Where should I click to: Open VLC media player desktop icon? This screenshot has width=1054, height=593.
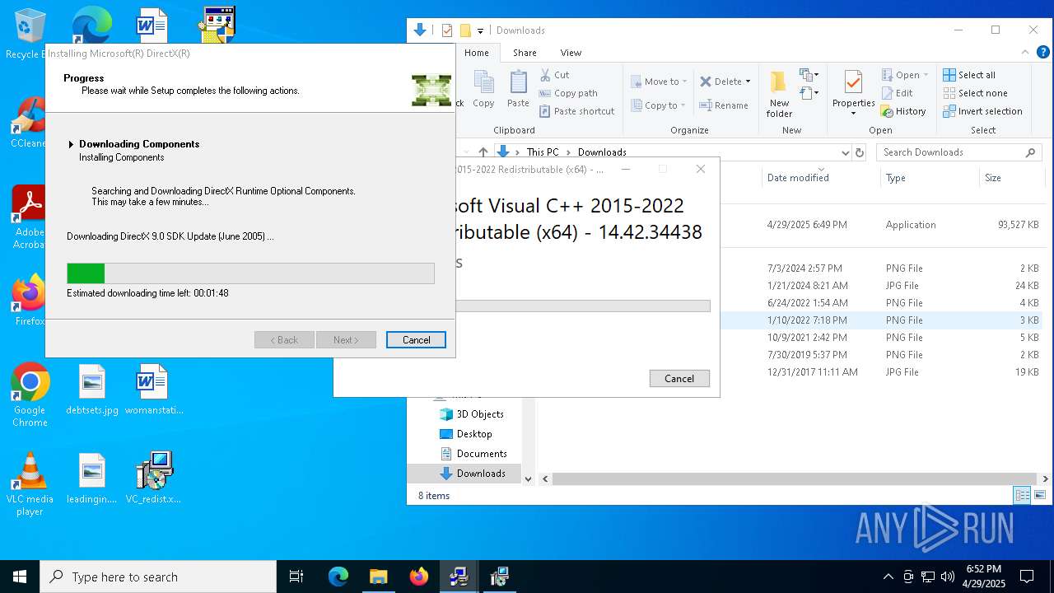tap(30, 484)
